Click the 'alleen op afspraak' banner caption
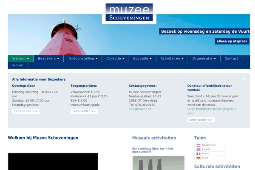The image size is (255, 170). tap(232, 41)
